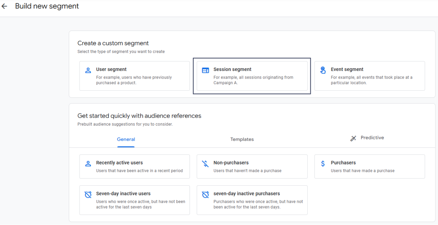Select the Recently active users audience

134,167
